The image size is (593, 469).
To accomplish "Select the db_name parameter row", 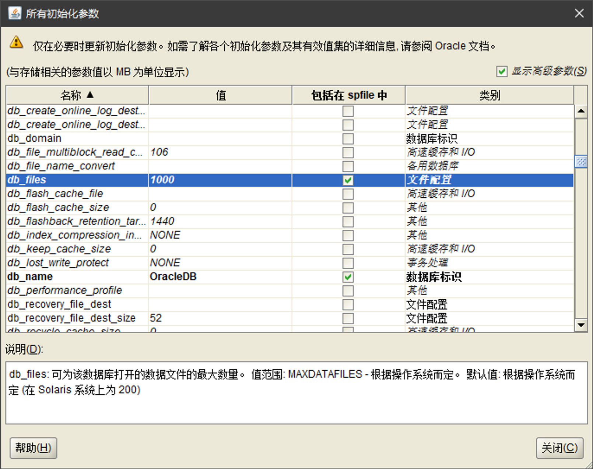I will point(77,277).
